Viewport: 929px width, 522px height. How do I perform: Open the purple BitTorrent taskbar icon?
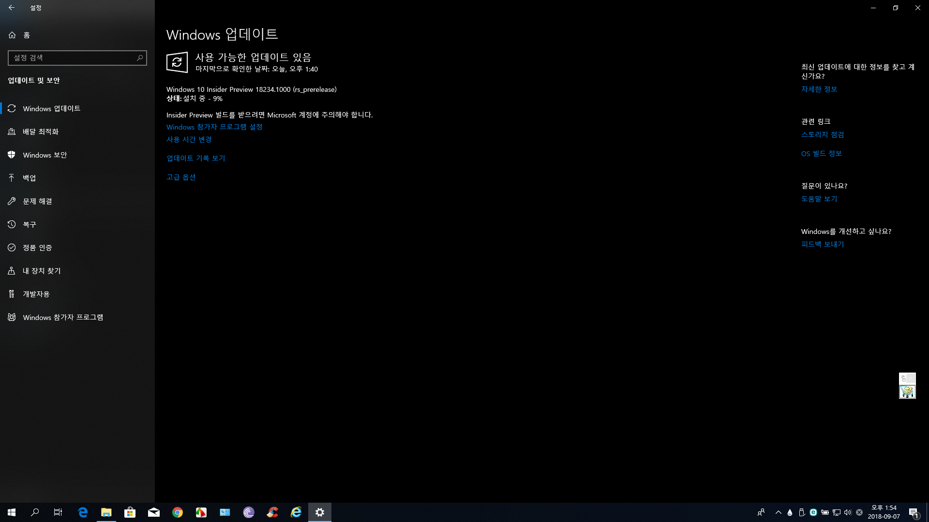[x=249, y=512]
